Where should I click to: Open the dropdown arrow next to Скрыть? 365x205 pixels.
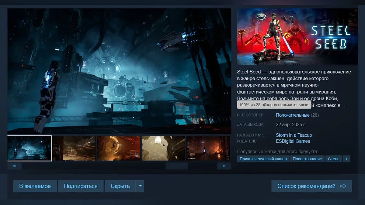click(x=140, y=186)
